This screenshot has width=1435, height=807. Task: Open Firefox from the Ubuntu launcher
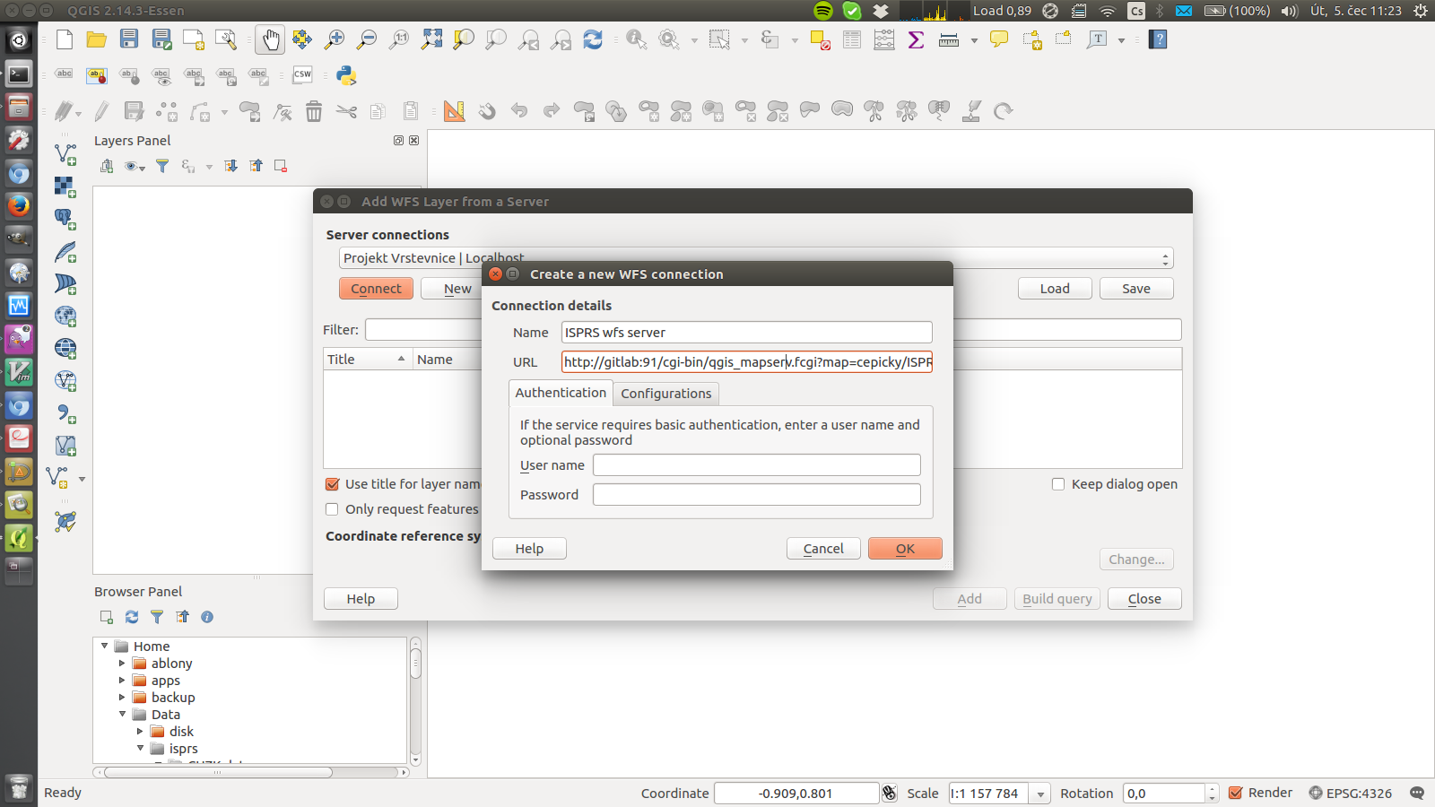tap(19, 205)
